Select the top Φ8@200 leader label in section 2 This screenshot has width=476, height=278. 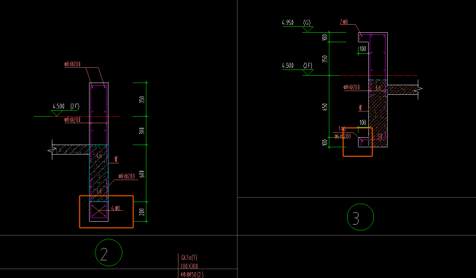pyautogui.click(x=72, y=64)
